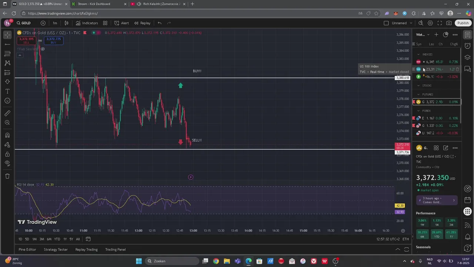Select the Gold futures watchlist row
This screenshot has width=474, height=267.
pos(437,102)
